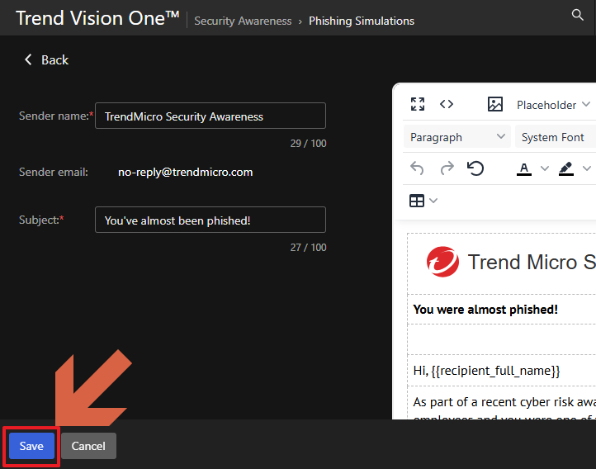
Task: Click the undo arrow in editor
Action: 418,168
